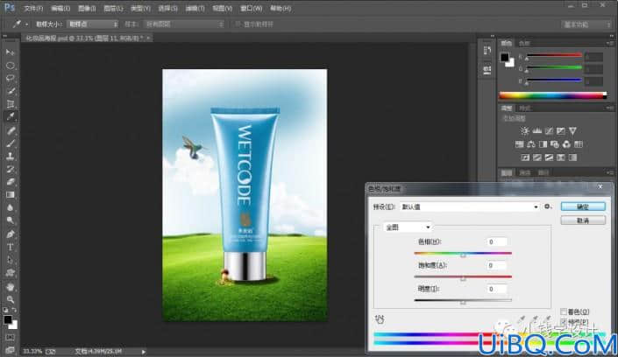The image size is (618, 357).
Task: Add an Exposure adjustment layer
Action: [x=561, y=130]
